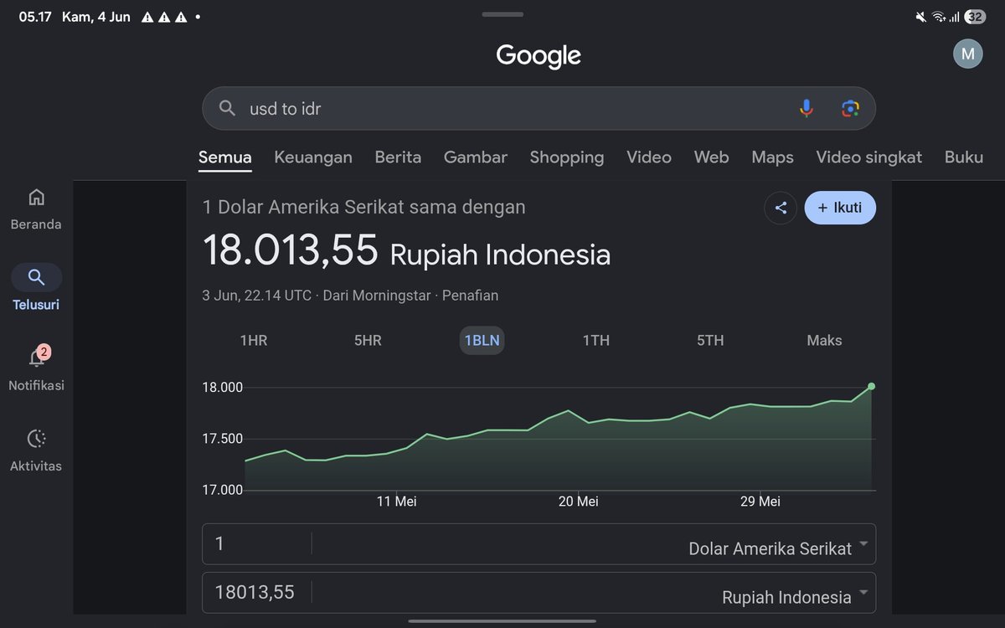Screen dimensions: 1005x628
Task: Tap the share icon beside Ikuti
Action: (781, 208)
